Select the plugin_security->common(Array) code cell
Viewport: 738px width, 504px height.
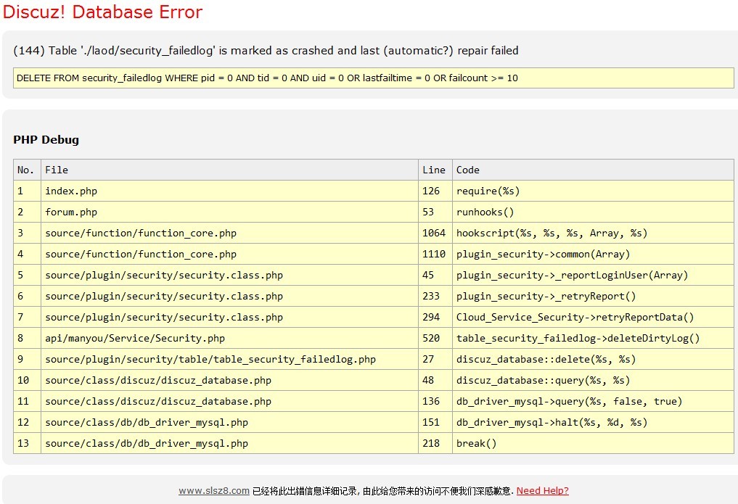click(x=593, y=254)
